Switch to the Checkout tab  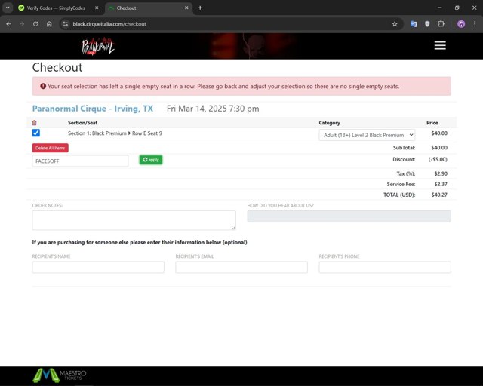tap(149, 8)
